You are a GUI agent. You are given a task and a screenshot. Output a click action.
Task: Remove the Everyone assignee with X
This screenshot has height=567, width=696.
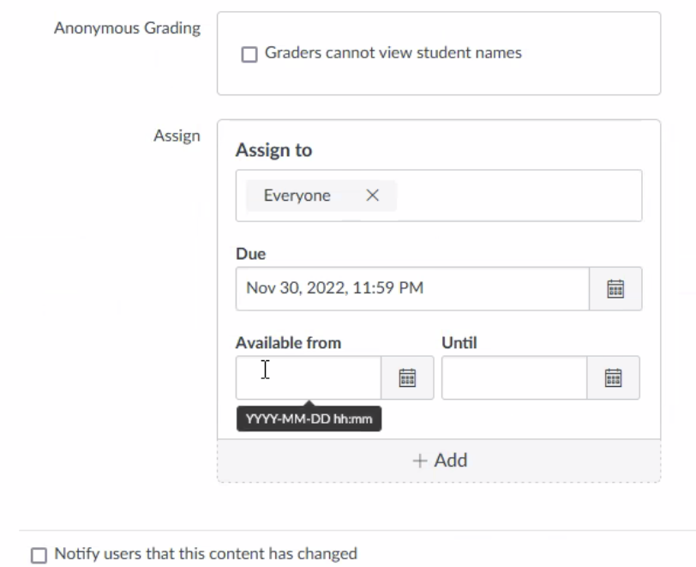(372, 195)
